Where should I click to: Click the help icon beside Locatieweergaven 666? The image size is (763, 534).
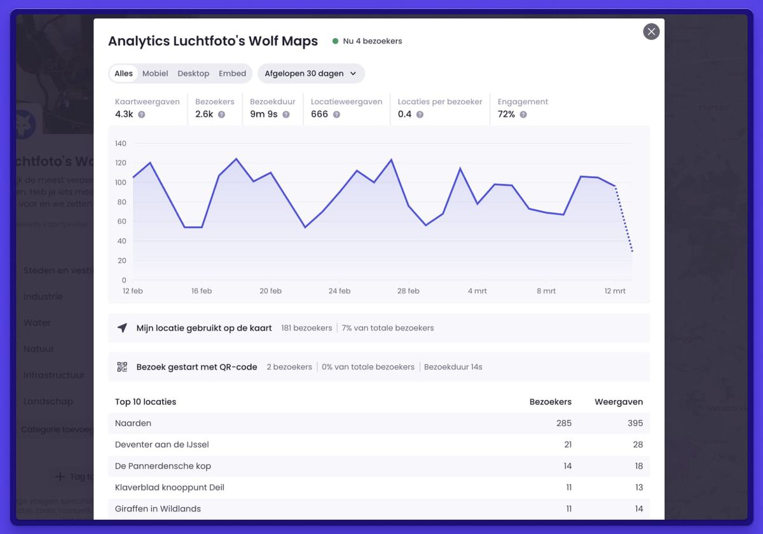336,114
